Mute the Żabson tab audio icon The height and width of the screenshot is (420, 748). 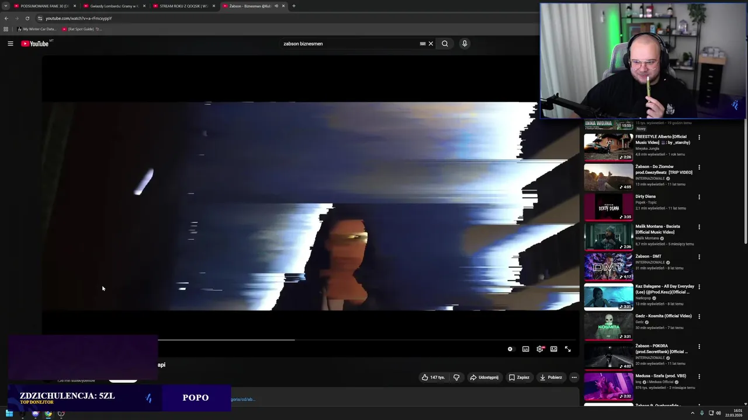click(x=276, y=6)
